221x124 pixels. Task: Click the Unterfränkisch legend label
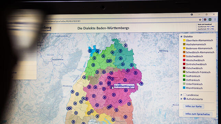(x=194, y=84)
